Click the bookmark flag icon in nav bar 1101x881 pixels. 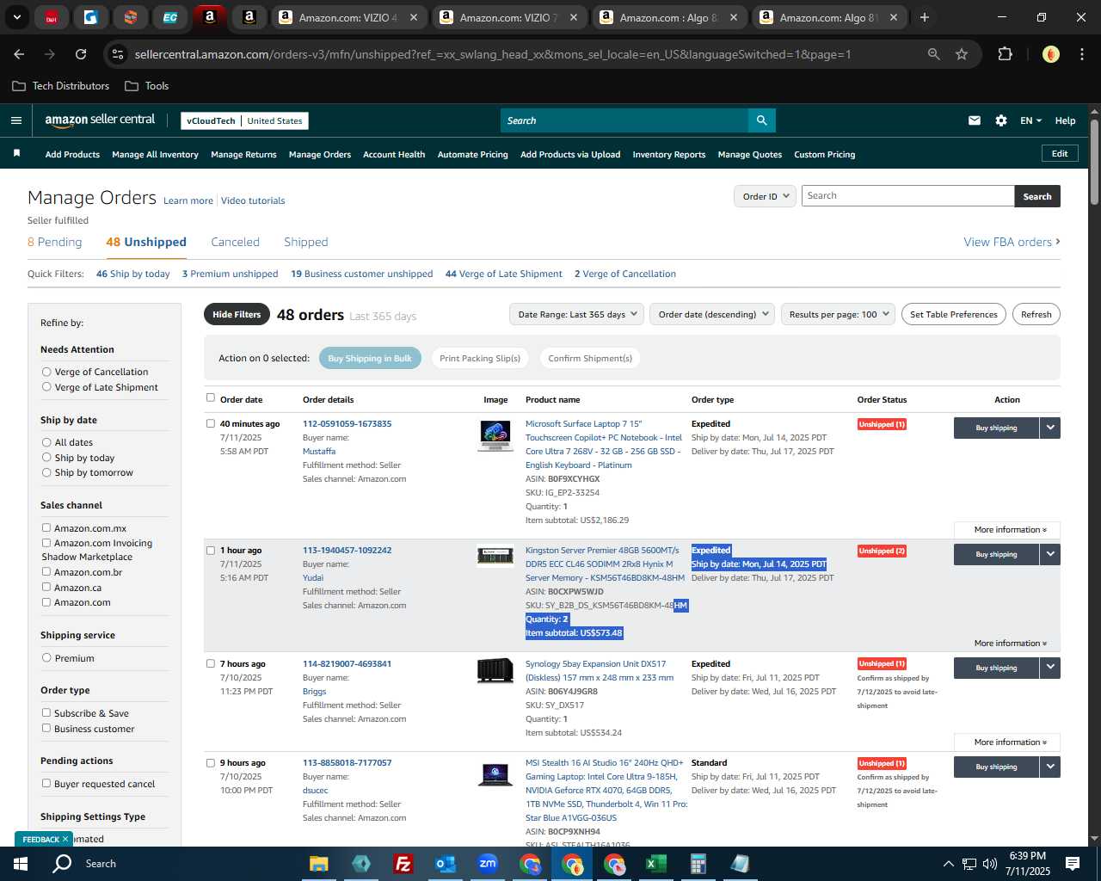[16, 153]
